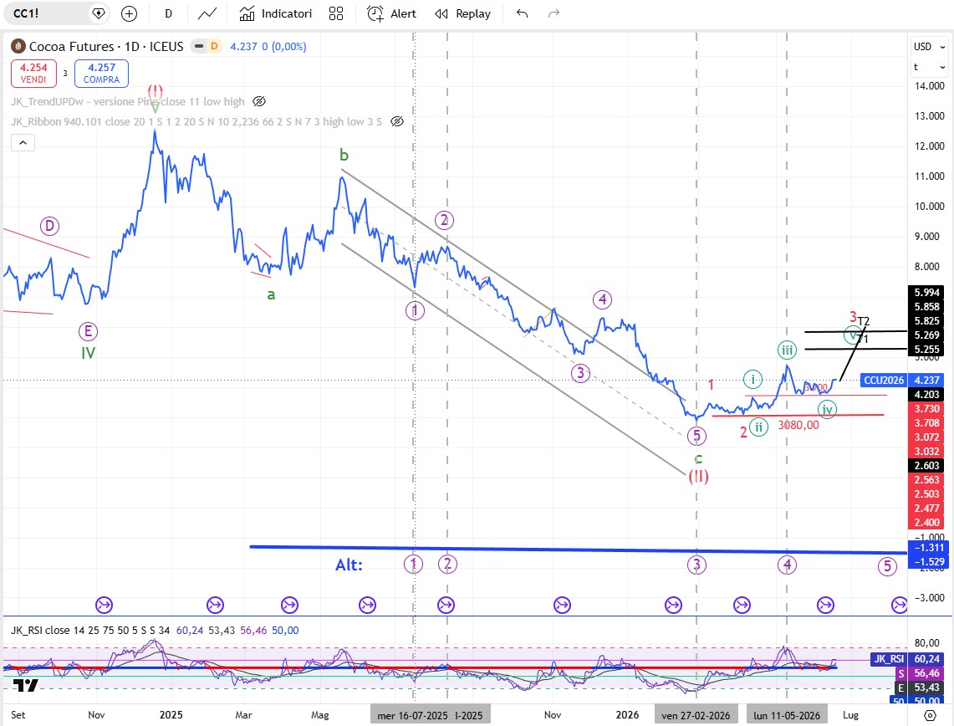Collapse the indicator legend chevron
The width and height of the screenshot is (954, 726).
[x=23, y=143]
